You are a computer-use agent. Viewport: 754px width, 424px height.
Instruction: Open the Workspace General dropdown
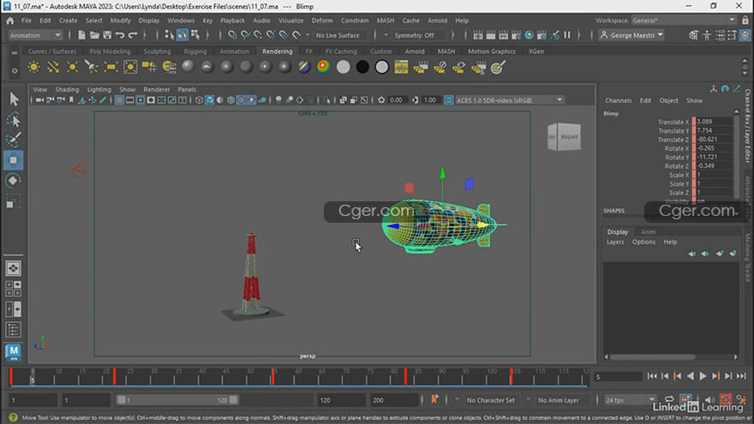click(x=684, y=21)
